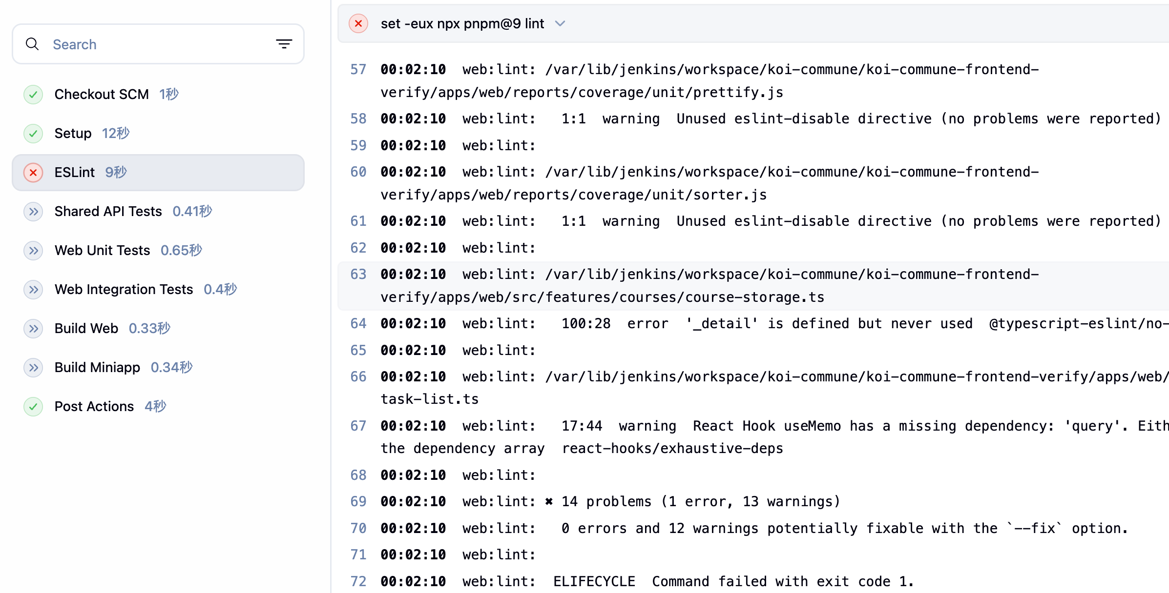Open the stage filter icon
This screenshot has width=1169, height=593.
(284, 44)
